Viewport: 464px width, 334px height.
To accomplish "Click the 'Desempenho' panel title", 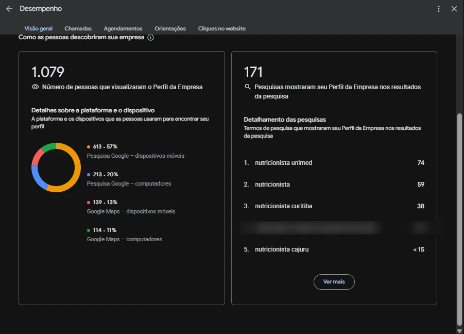I will click(x=41, y=9).
